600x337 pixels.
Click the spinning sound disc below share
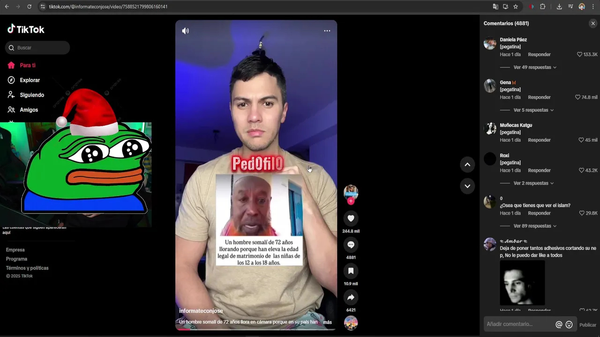click(x=351, y=323)
